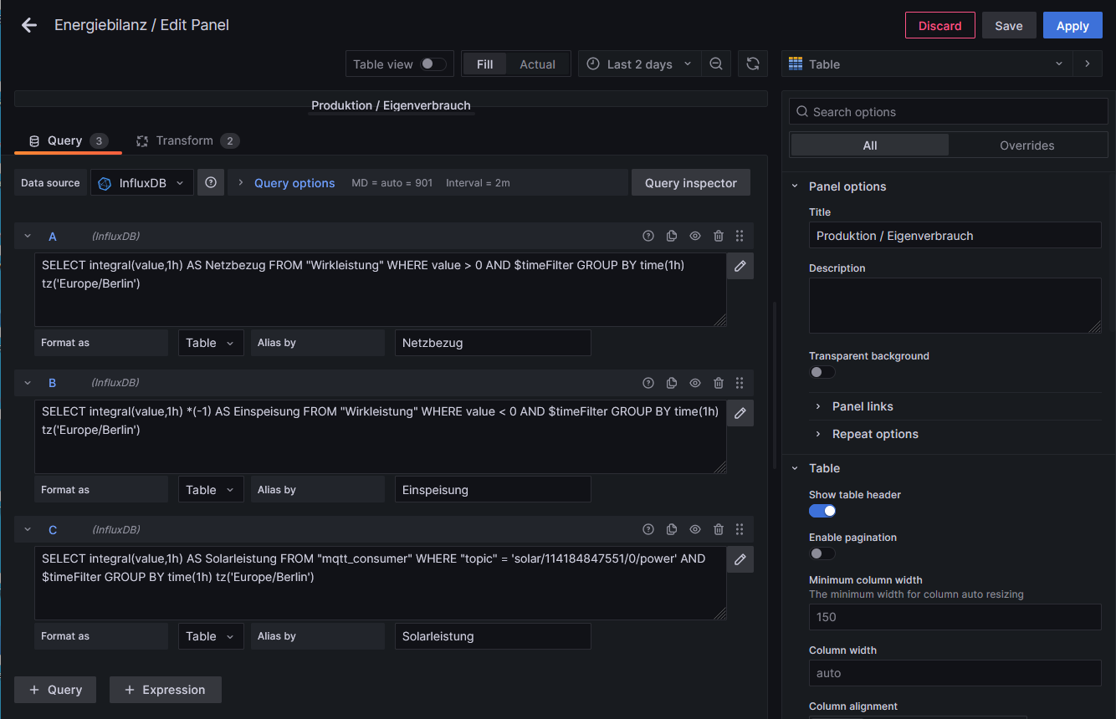Refresh the dashboard with the refresh icon

pos(753,64)
